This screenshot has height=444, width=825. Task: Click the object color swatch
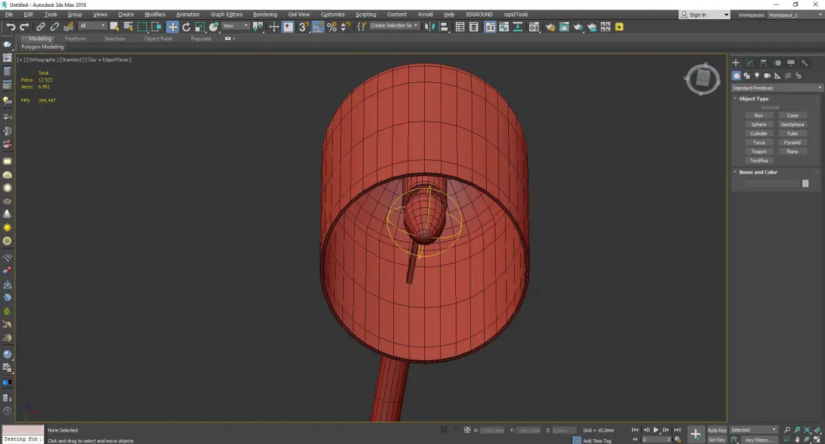click(x=805, y=183)
